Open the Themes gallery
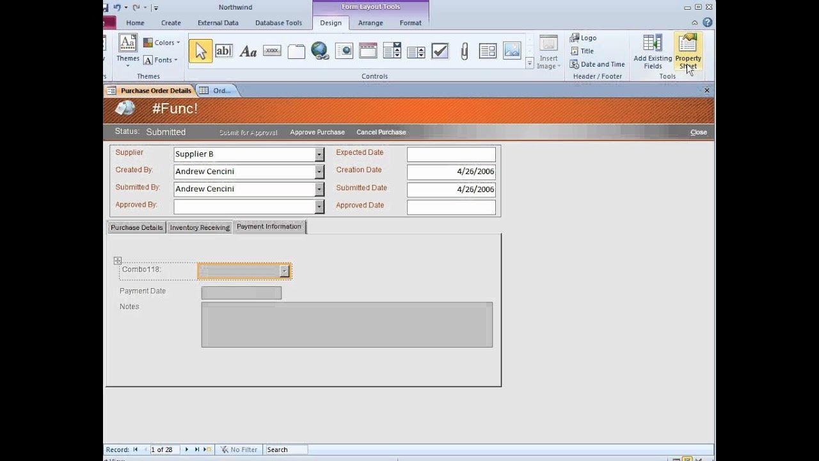 [128, 50]
